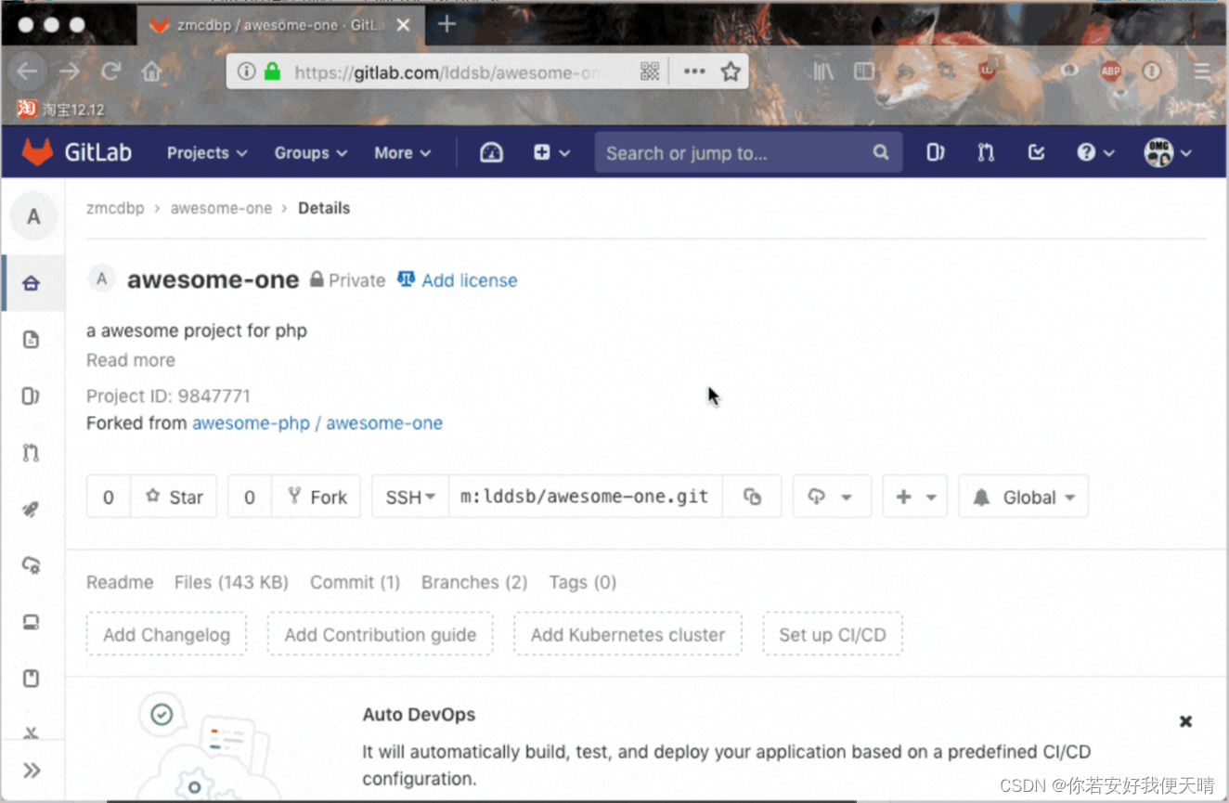
Task: Switch to the Commit tab
Action: [355, 582]
